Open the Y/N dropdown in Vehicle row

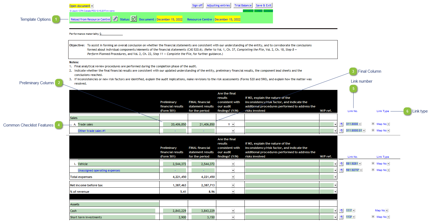coord(233,164)
